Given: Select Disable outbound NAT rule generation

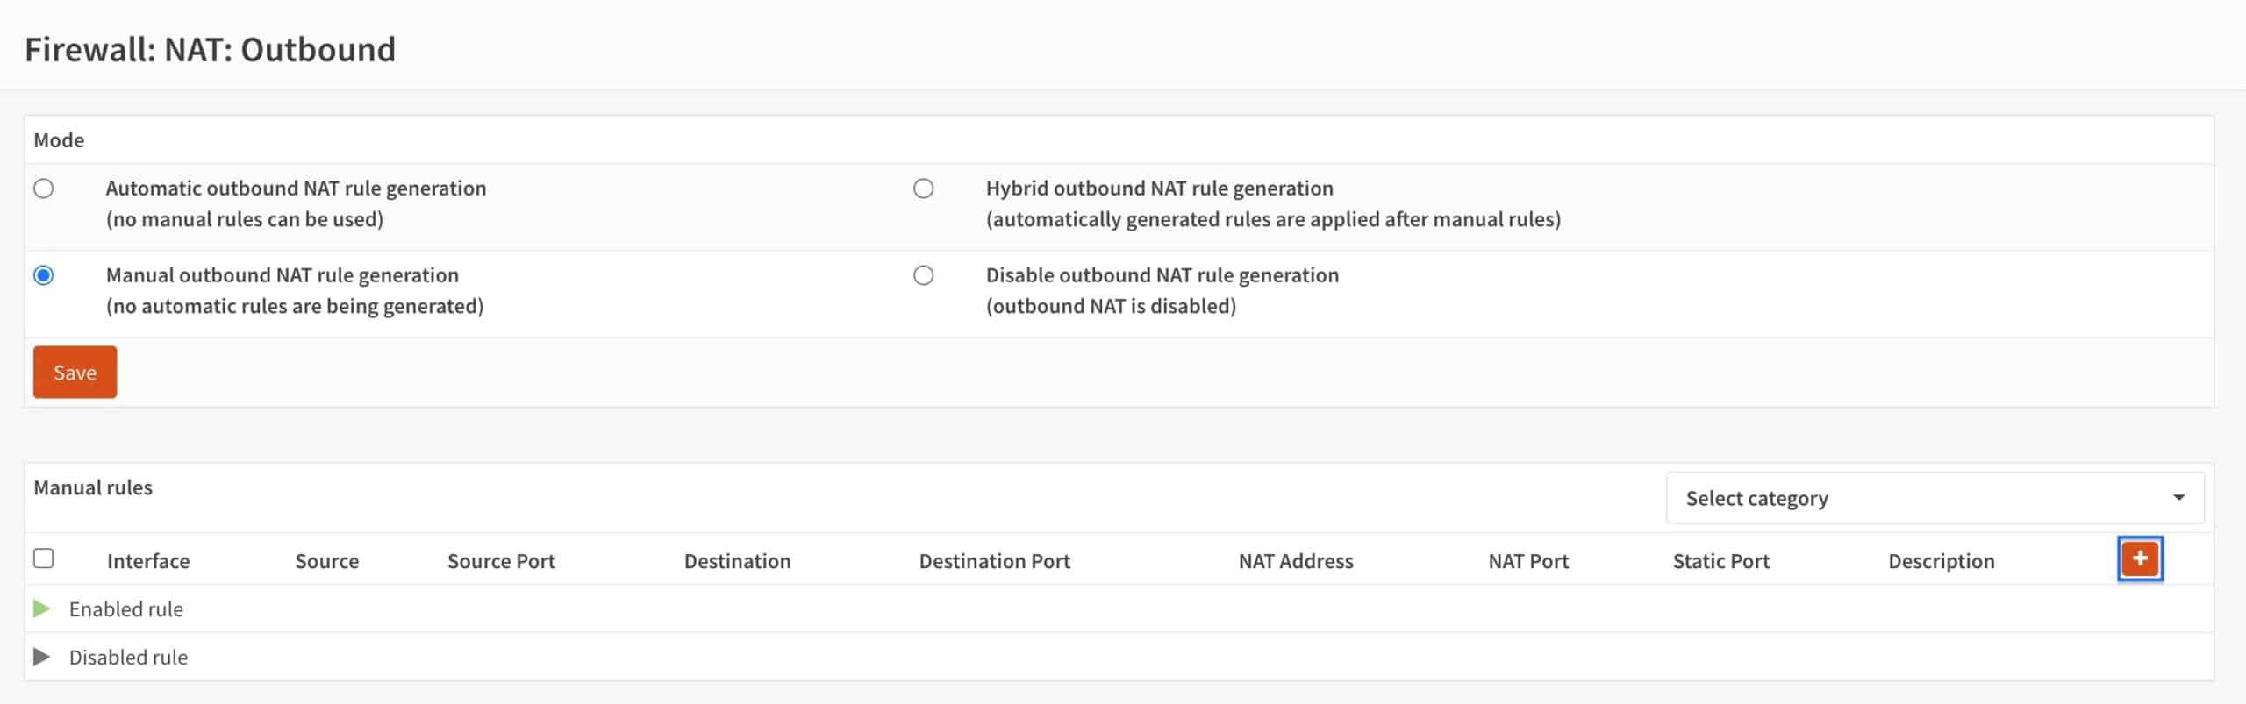Looking at the screenshot, I should click(923, 275).
